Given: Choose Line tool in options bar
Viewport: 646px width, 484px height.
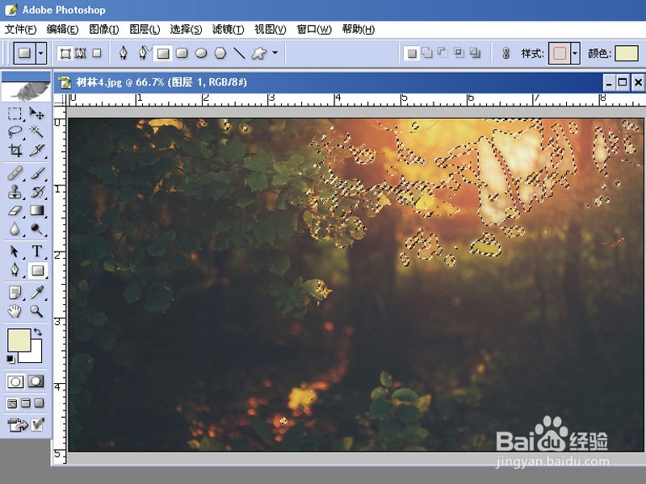Looking at the screenshot, I should 239,53.
